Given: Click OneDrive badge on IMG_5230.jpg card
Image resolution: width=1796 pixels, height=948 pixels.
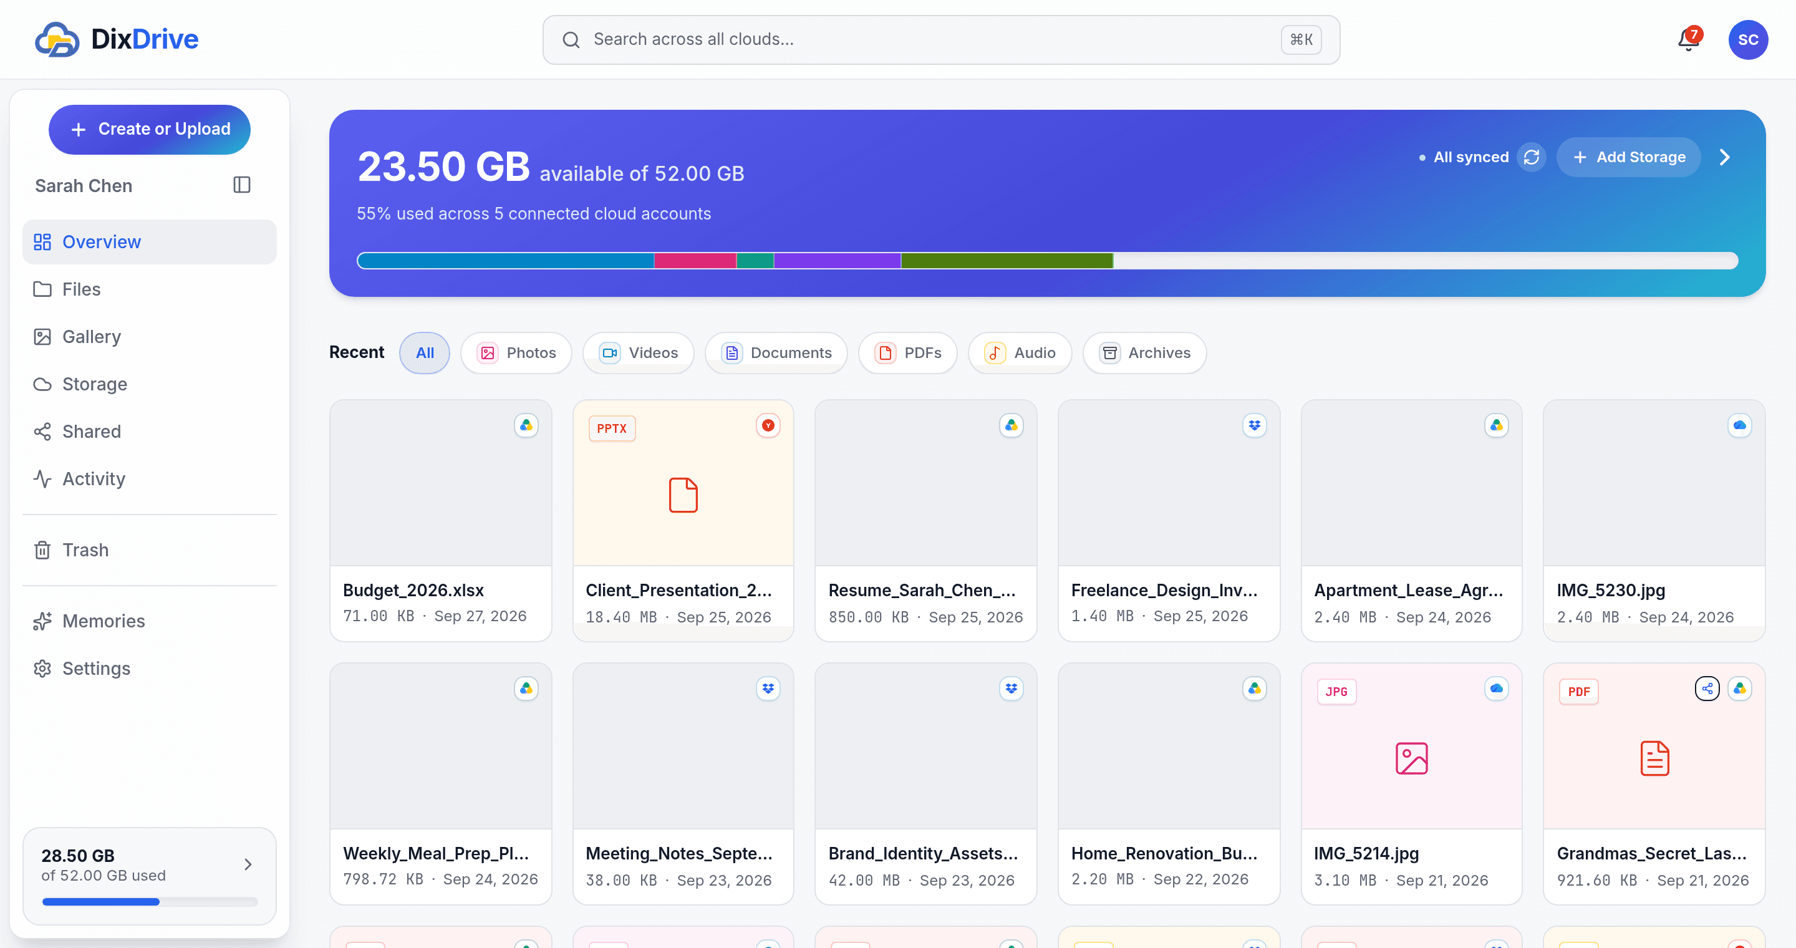Looking at the screenshot, I should [1739, 425].
